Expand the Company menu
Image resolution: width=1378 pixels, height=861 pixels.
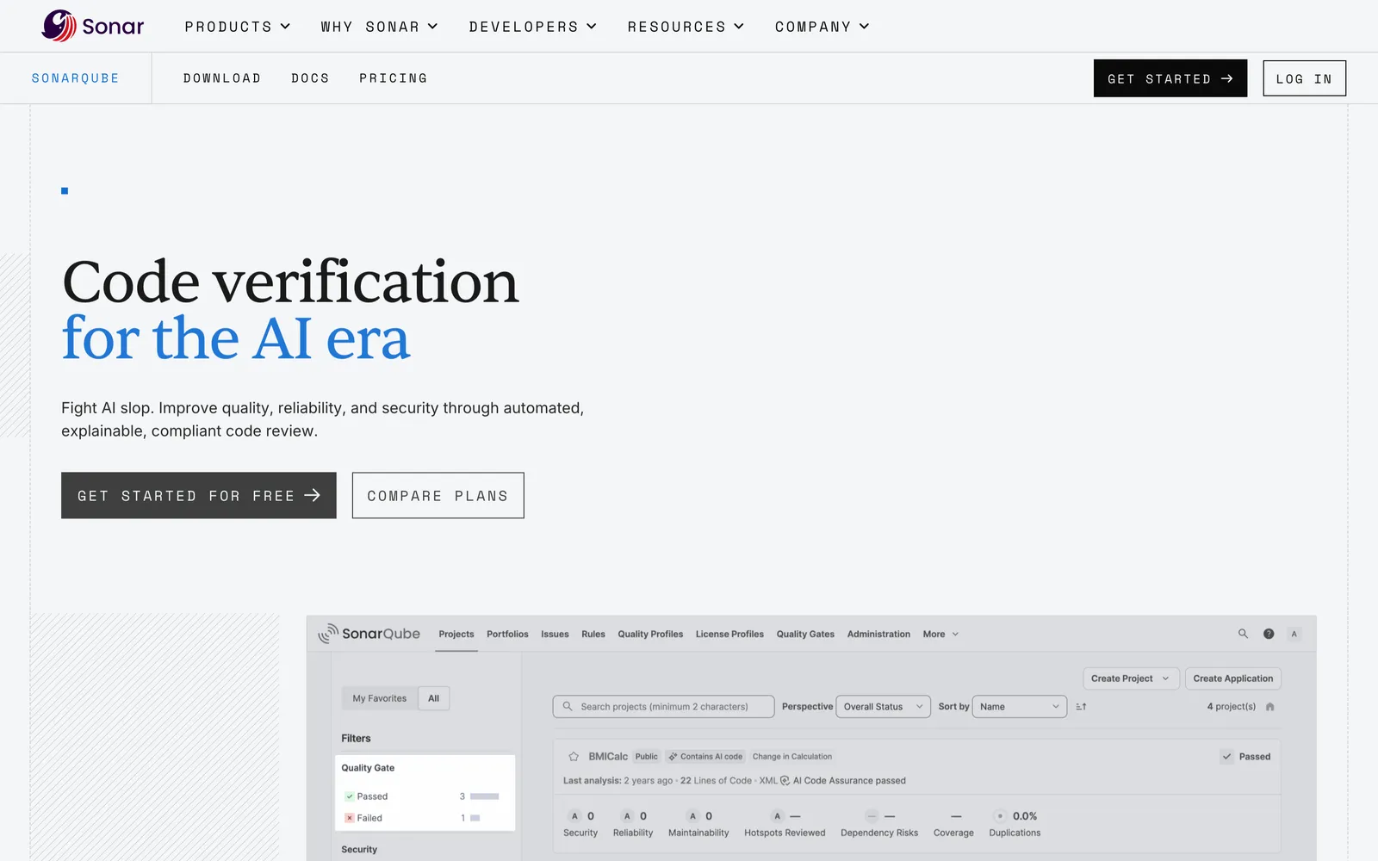coord(822,27)
